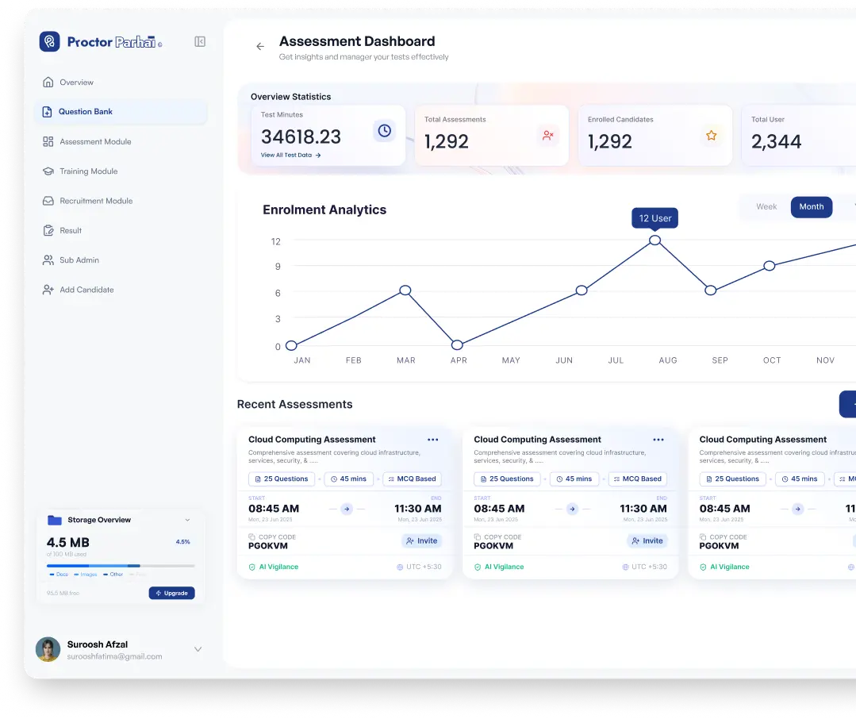Click the PGOKVM code on the first card

[x=268, y=546]
